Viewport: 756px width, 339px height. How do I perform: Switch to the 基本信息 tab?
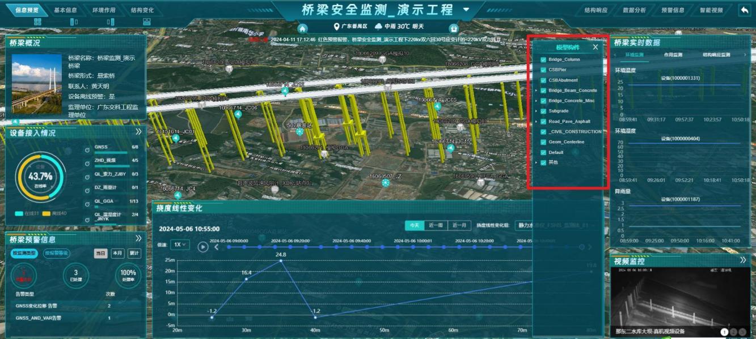66,10
